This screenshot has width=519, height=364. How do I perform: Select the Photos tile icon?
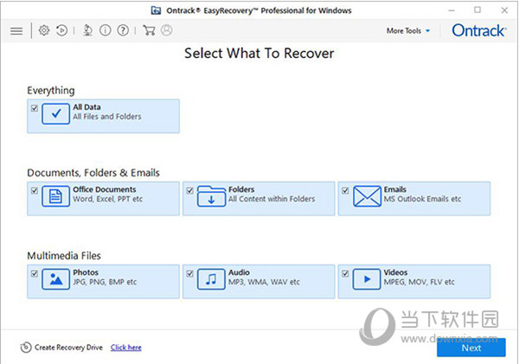[55, 279]
